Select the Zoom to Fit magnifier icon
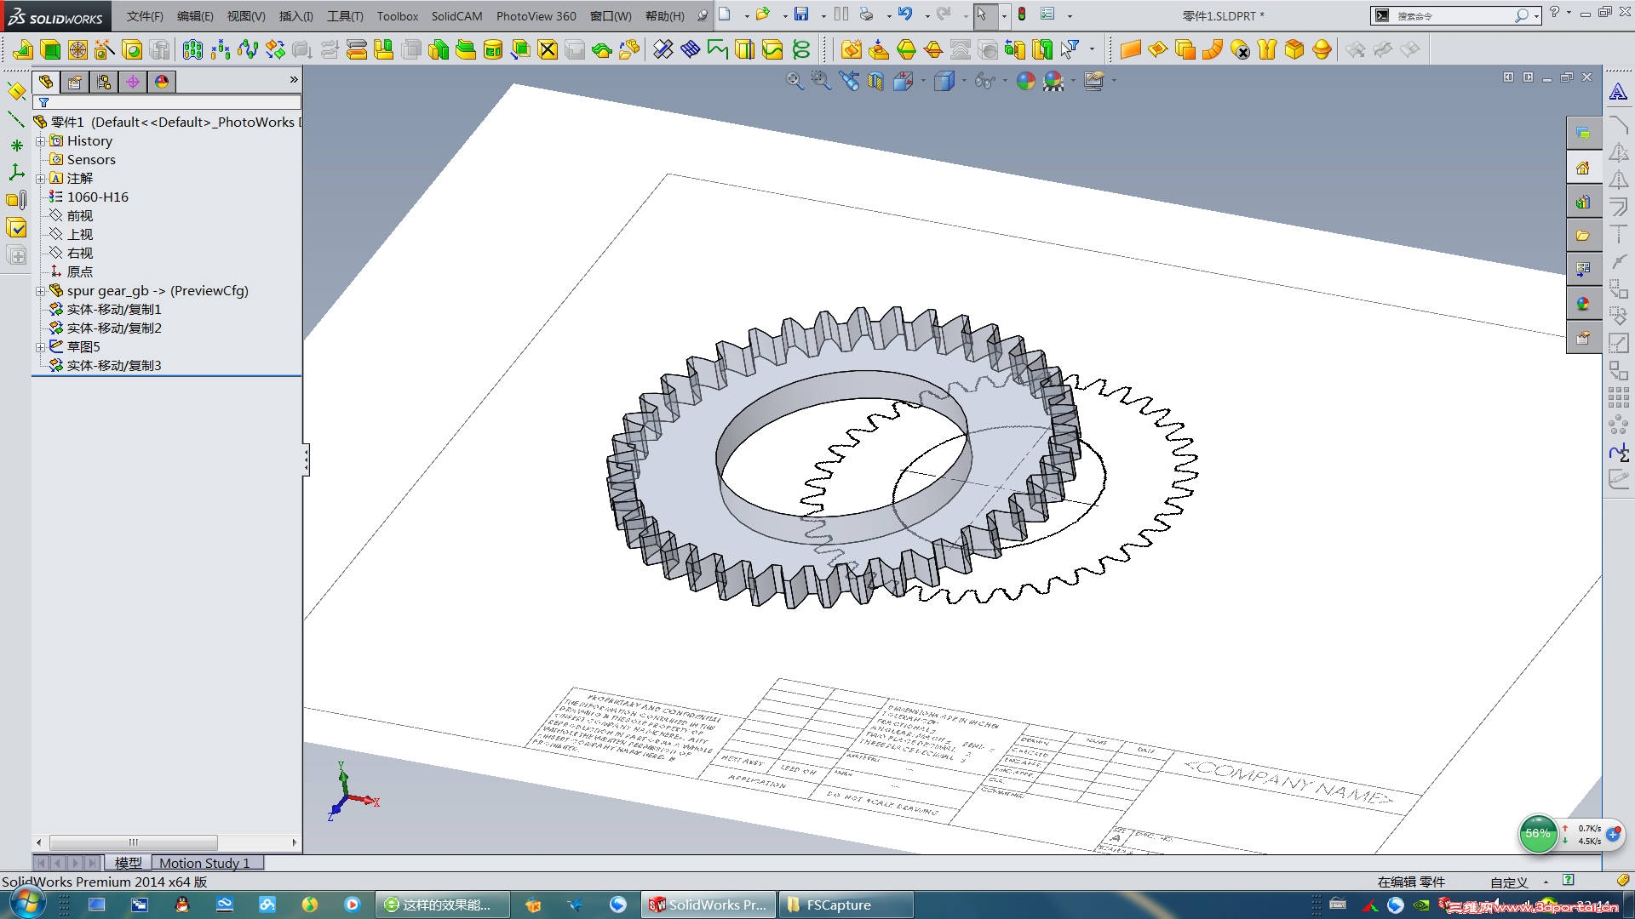The image size is (1635, 919). coord(795,81)
